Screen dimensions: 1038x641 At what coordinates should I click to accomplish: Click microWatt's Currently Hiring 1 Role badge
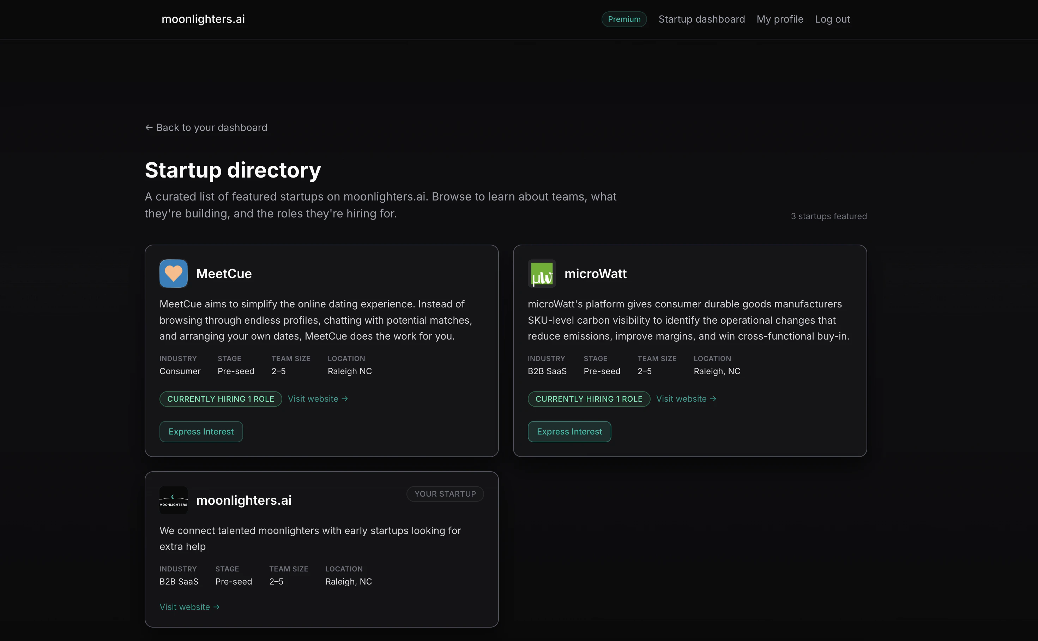[x=589, y=399]
